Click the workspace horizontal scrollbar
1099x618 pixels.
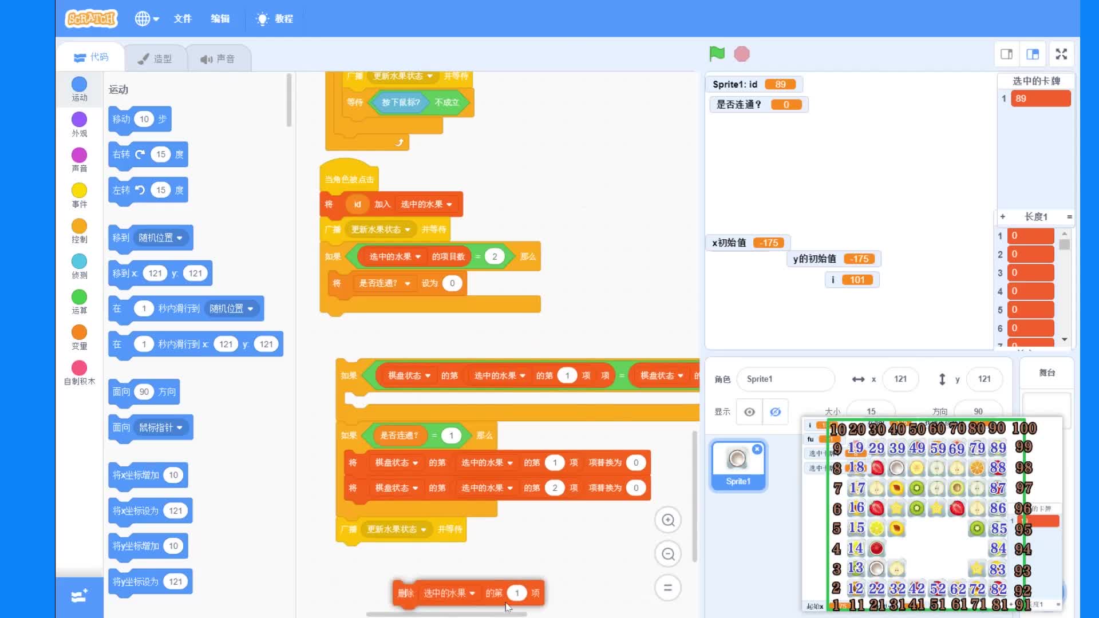pos(446,614)
